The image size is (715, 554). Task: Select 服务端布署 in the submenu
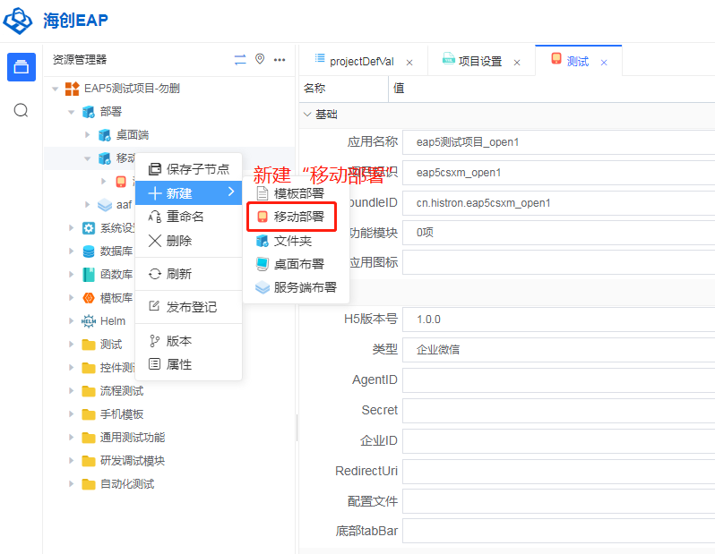pos(305,287)
